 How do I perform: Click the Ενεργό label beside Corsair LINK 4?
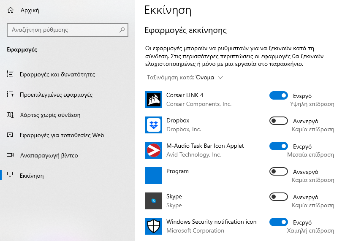302,96
